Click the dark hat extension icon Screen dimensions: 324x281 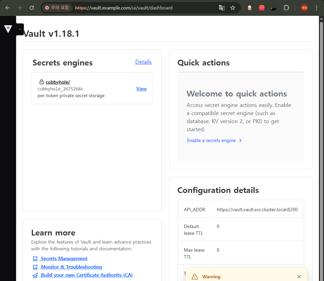[x=274, y=8]
